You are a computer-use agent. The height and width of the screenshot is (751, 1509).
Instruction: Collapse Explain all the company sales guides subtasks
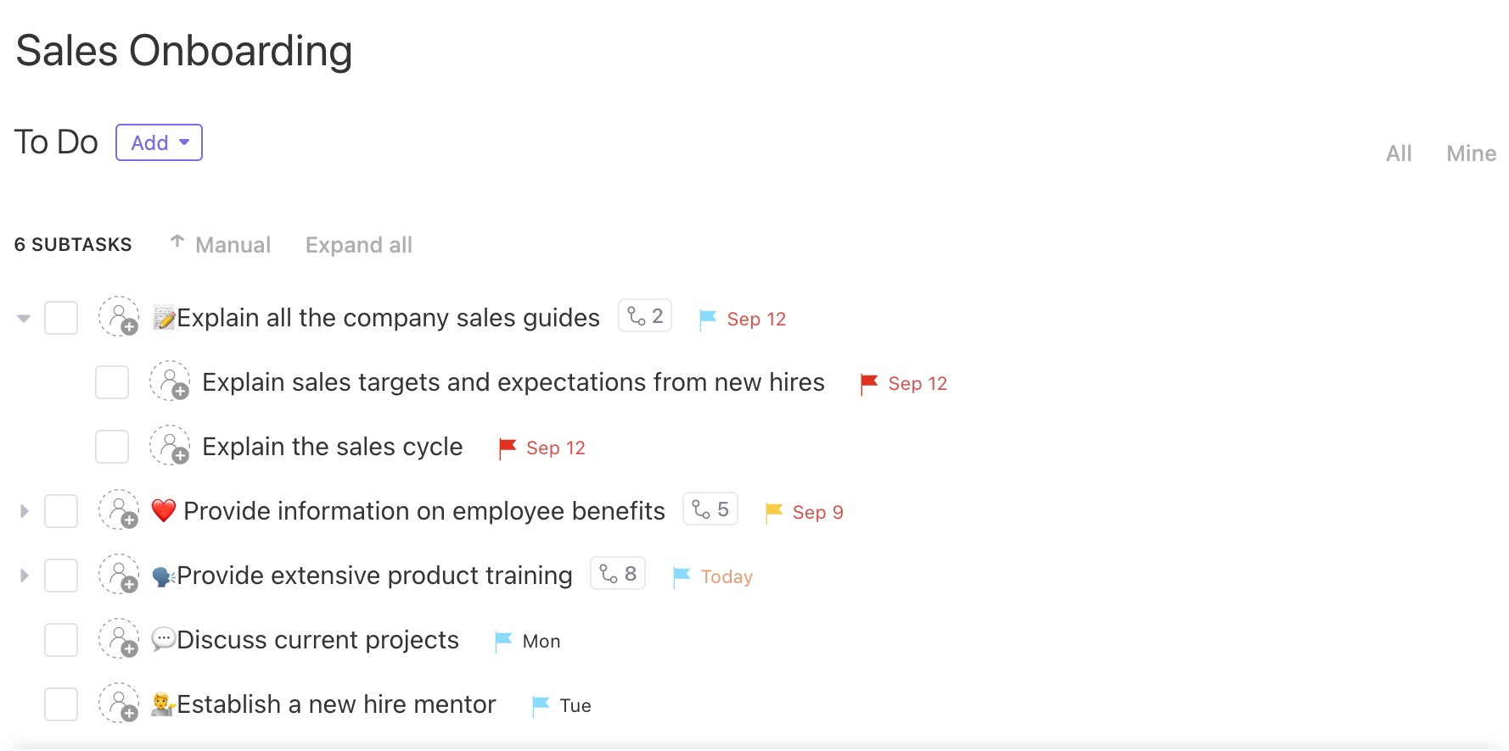click(x=24, y=319)
